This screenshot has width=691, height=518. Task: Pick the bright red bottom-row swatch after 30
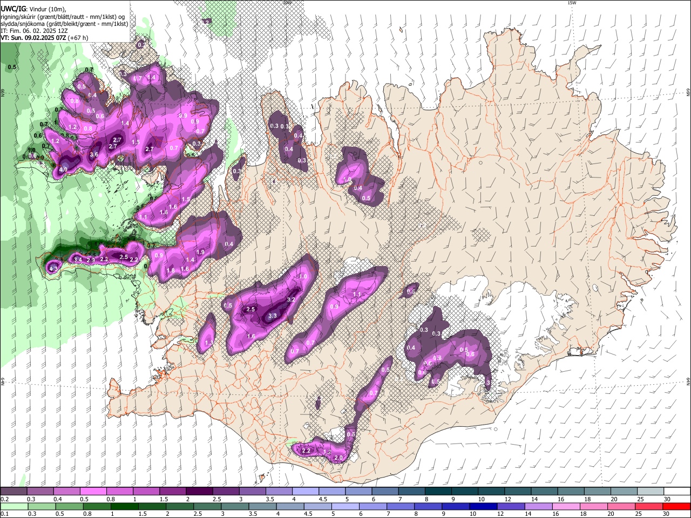[676, 506]
